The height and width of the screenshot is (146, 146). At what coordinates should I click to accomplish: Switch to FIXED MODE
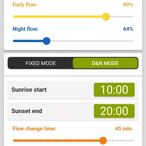(x=40, y=63)
